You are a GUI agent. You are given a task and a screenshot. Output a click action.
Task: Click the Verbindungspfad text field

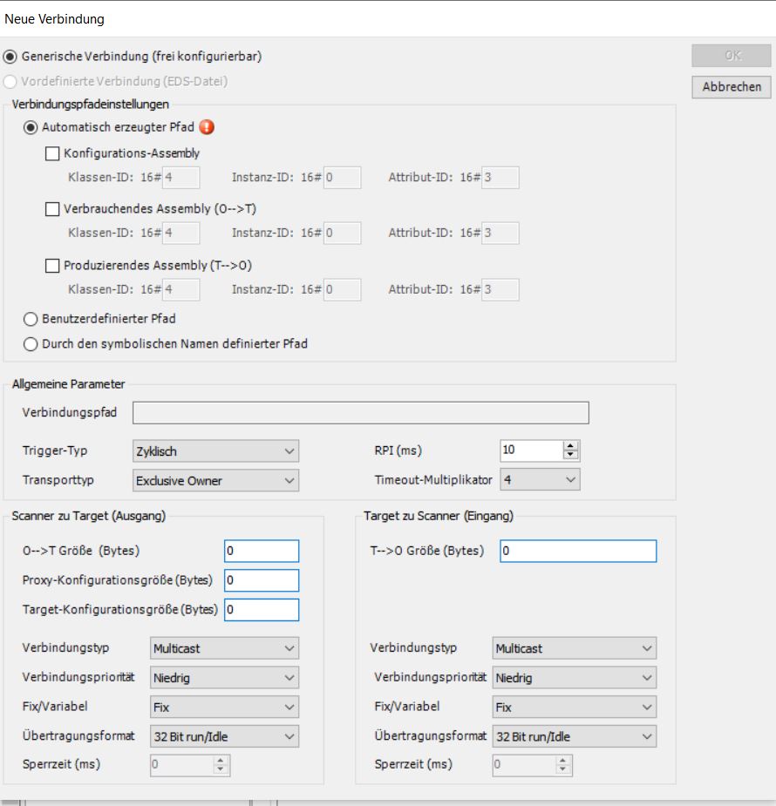click(x=360, y=413)
